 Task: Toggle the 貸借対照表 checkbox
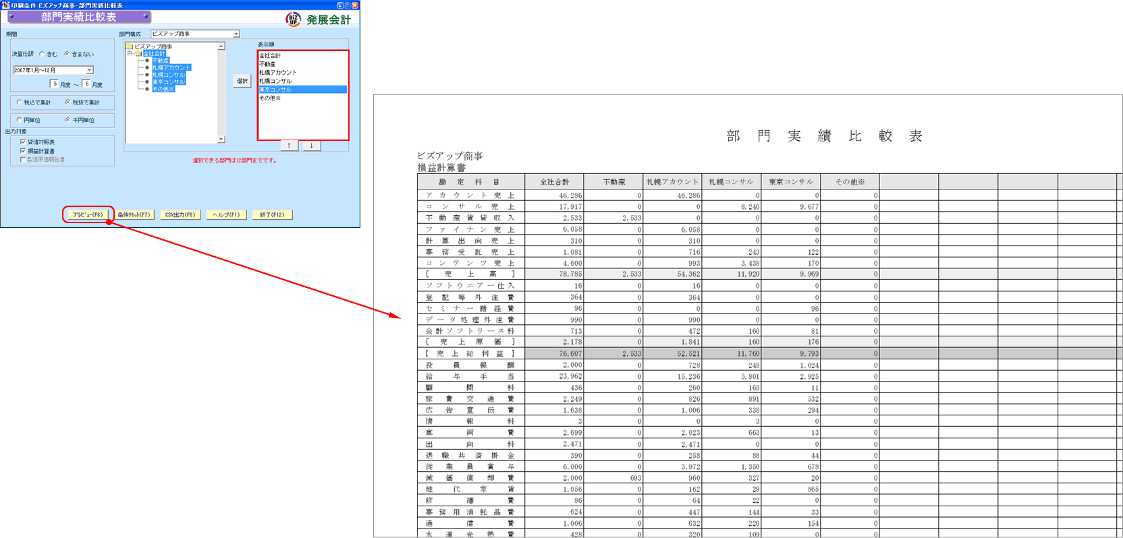(23, 142)
